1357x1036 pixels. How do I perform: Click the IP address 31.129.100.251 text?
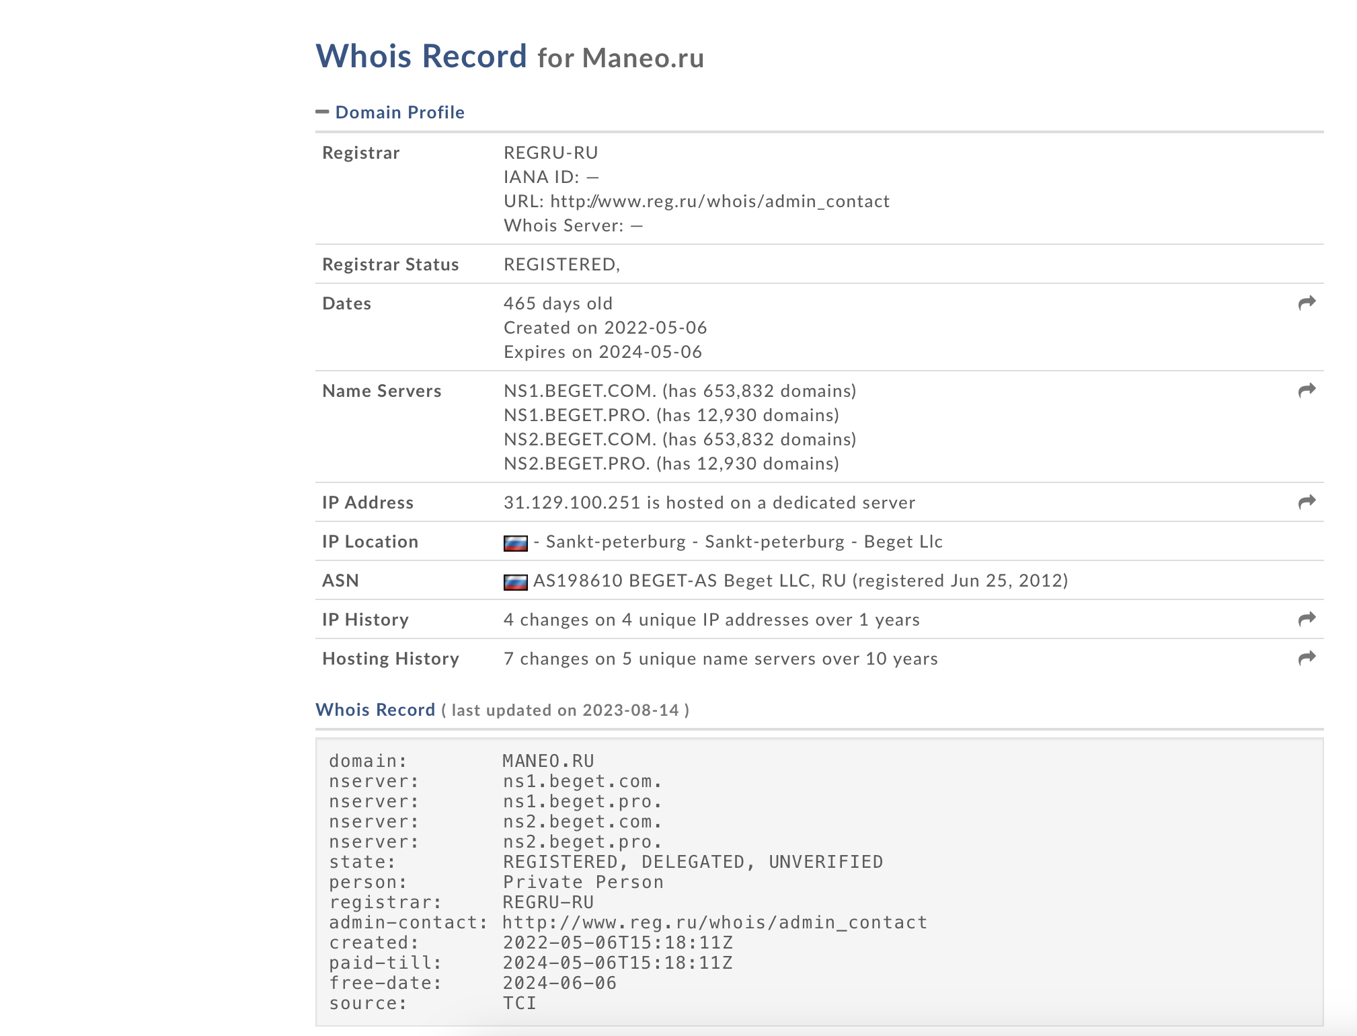pos(572,503)
